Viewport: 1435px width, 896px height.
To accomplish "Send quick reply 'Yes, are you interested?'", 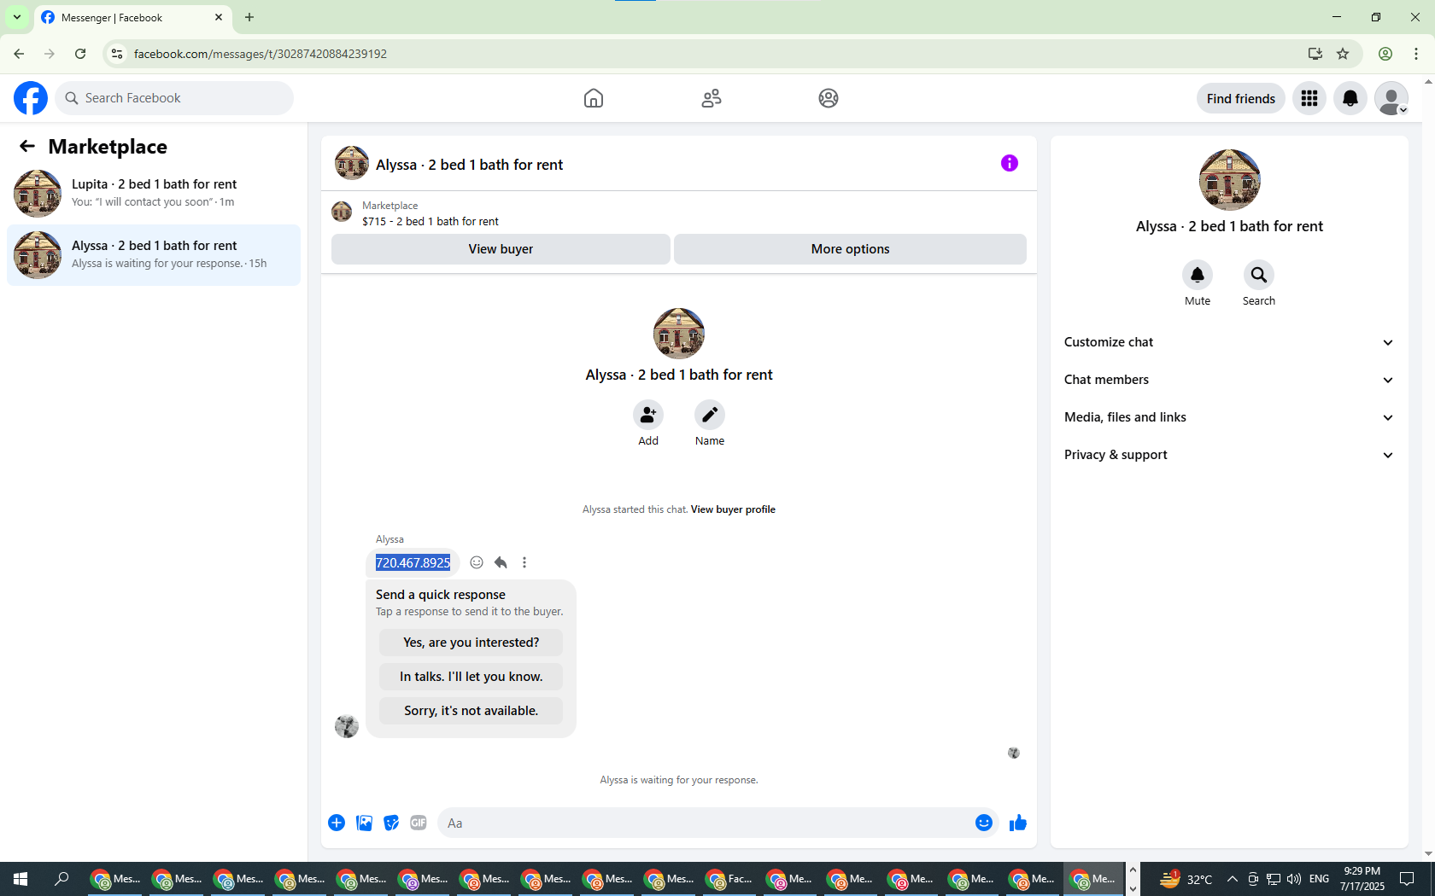I will tap(471, 643).
